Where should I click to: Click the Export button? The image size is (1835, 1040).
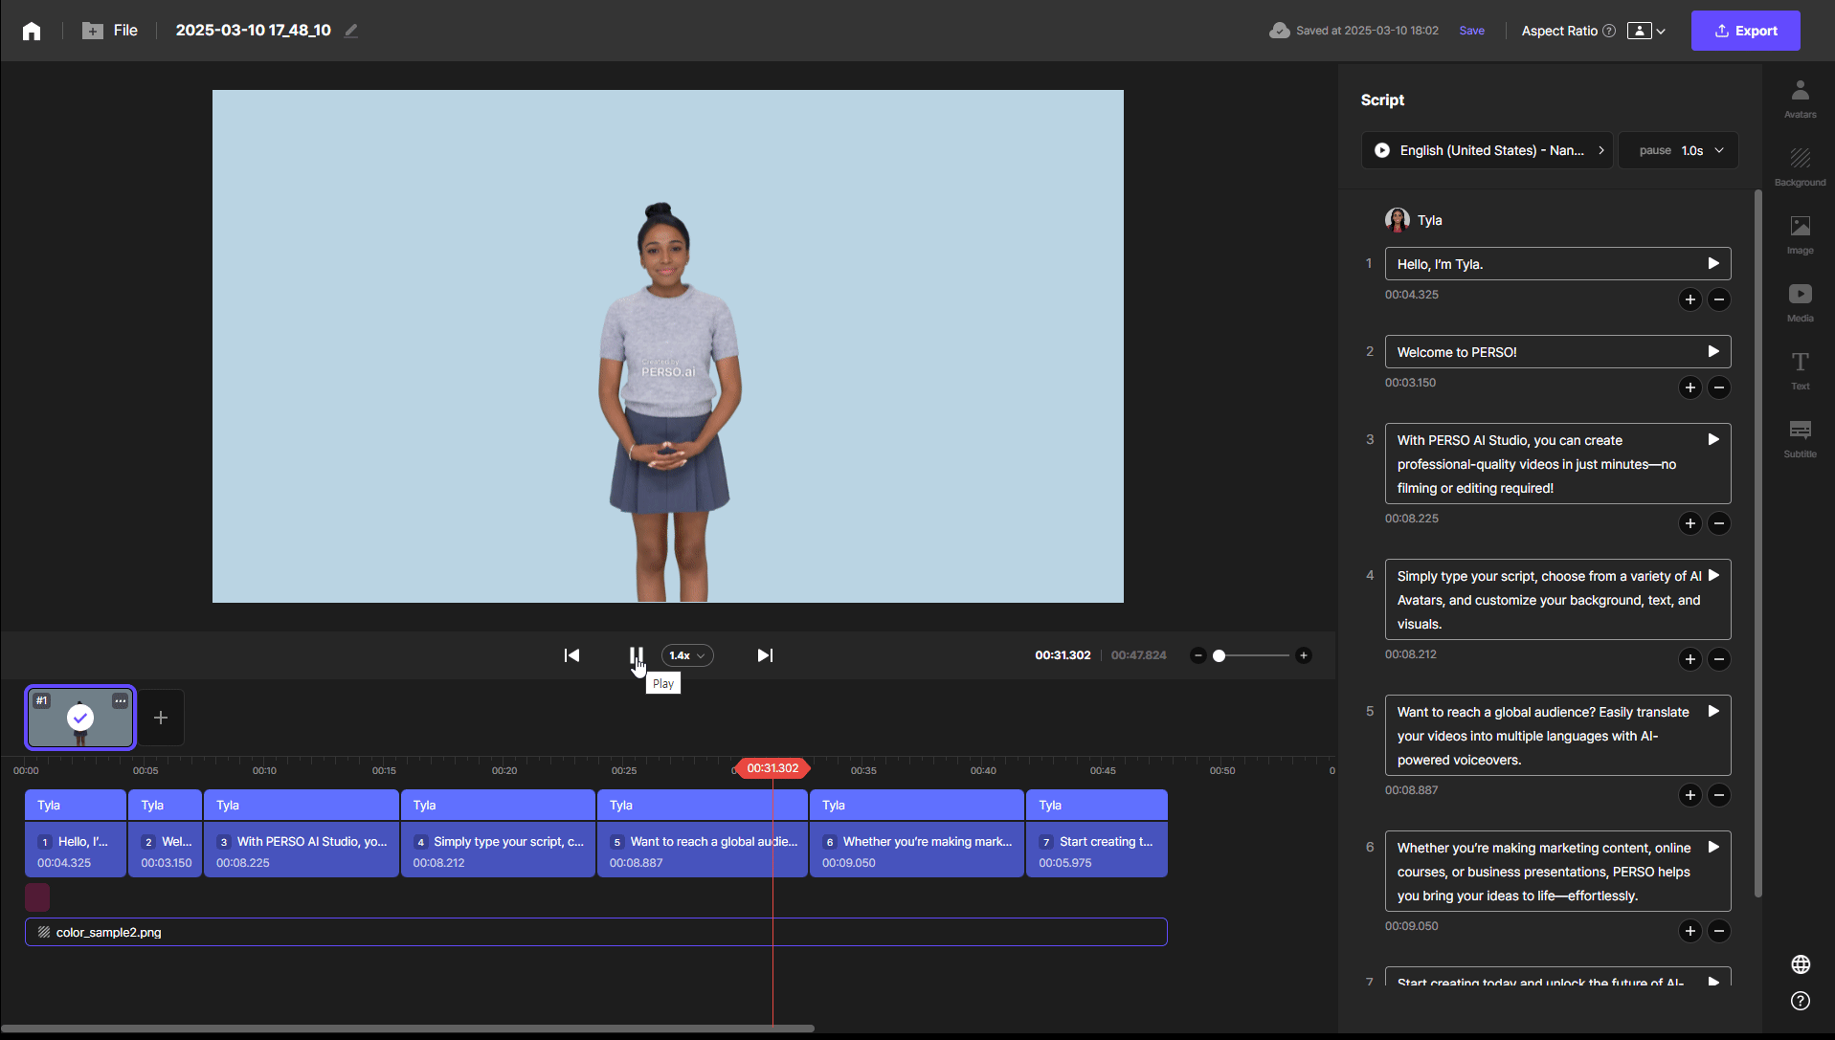1745,31
